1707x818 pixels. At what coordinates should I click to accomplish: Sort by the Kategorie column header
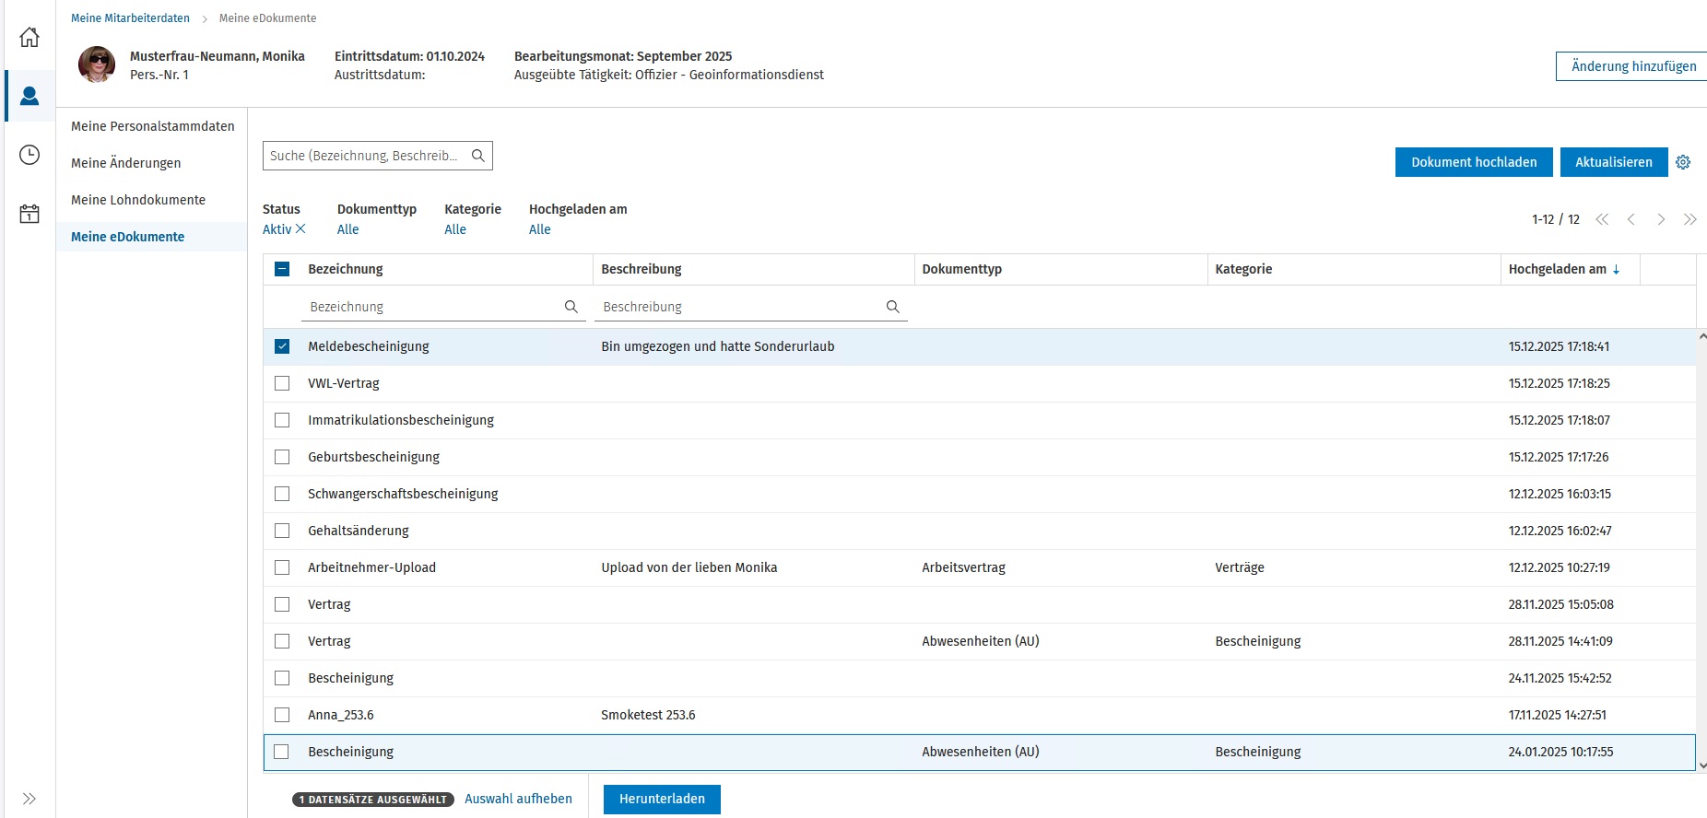(1243, 269)
